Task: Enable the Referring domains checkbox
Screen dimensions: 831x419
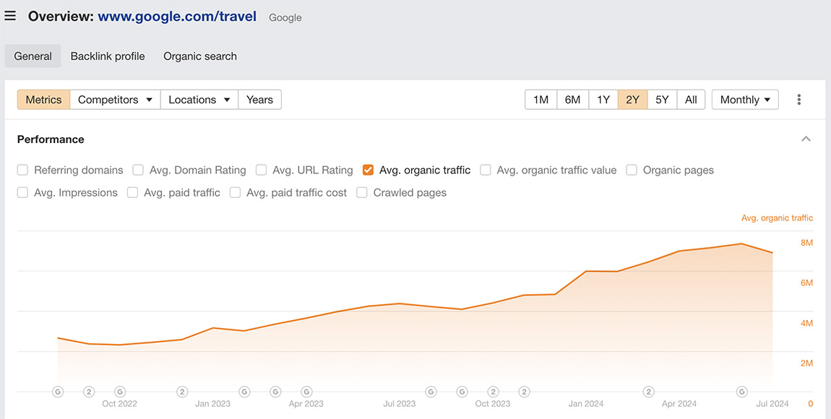Action: coord(22,170)
